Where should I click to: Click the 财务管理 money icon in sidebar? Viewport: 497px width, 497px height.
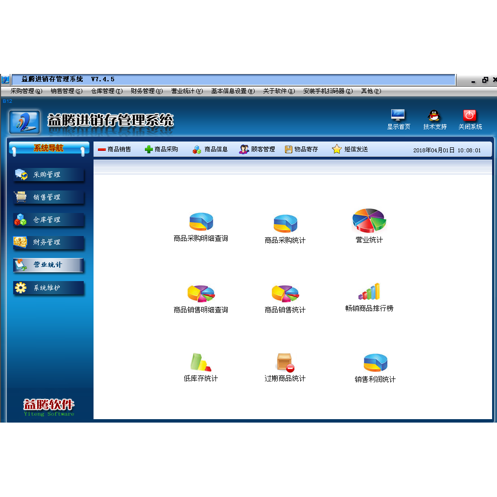click(20, 242)
